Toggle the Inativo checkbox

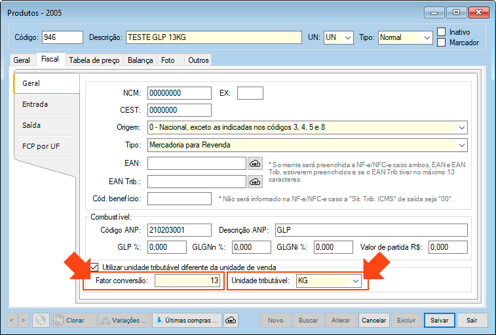coord(442,32)
